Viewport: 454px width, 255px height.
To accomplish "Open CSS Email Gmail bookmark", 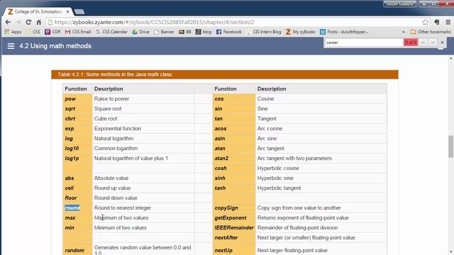I will coord(78,32).
